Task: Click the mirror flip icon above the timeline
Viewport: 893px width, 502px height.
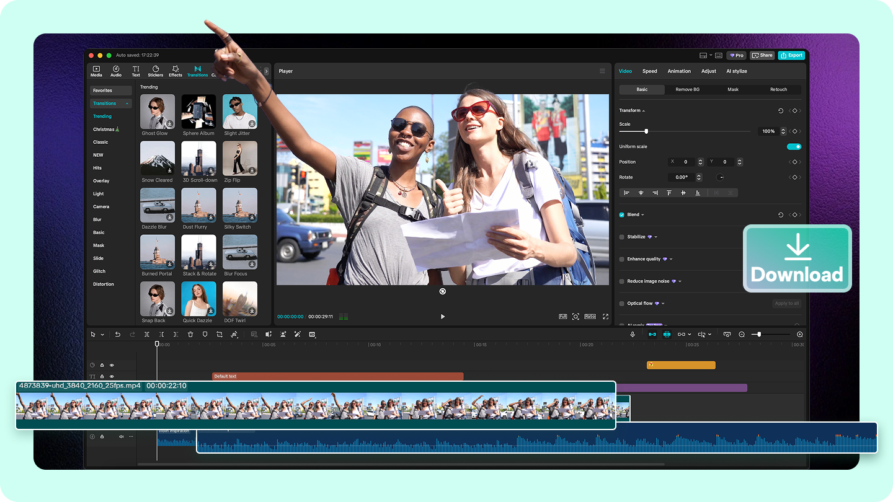Action: 234,334
